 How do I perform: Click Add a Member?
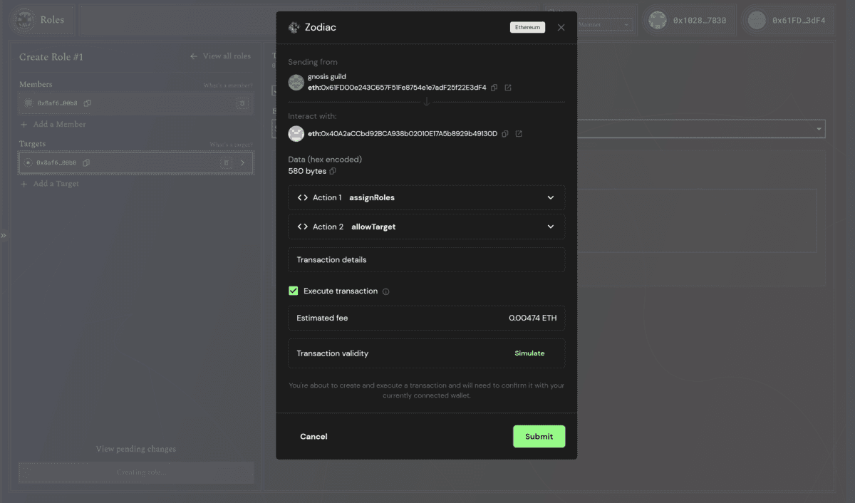[59, 124]
